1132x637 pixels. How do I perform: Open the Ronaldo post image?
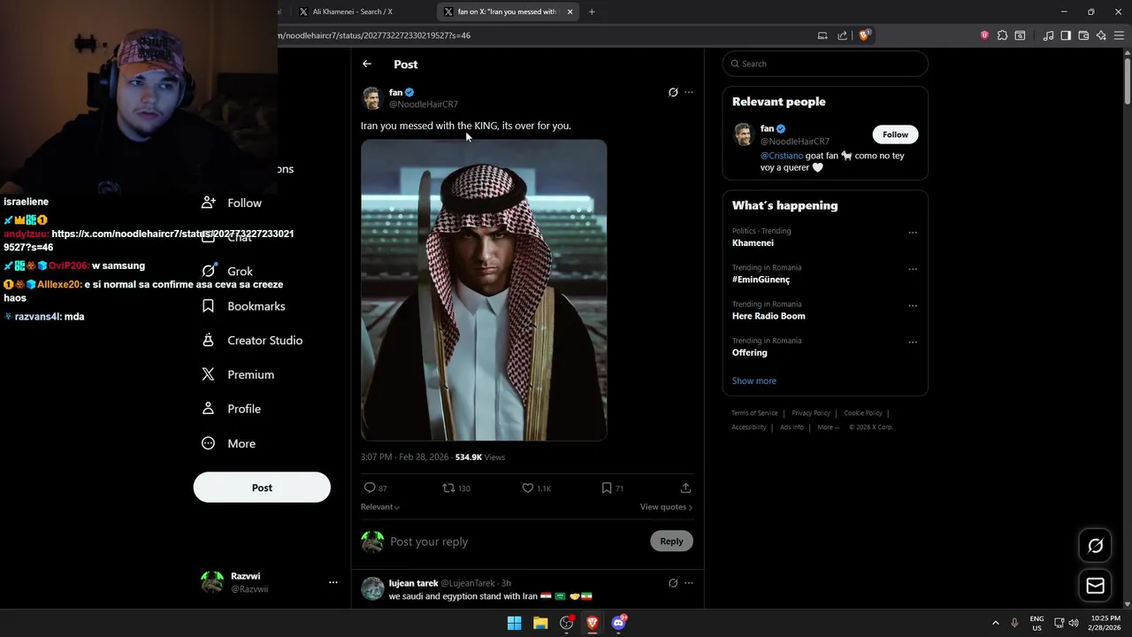coord(484,290)
